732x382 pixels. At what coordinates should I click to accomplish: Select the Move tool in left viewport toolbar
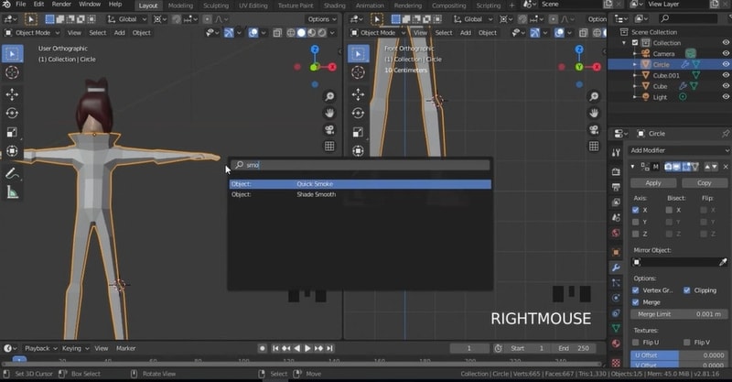pos(12,94)
